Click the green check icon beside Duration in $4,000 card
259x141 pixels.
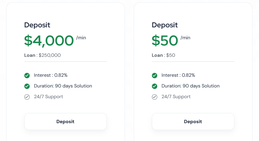(x=27, y=86)
